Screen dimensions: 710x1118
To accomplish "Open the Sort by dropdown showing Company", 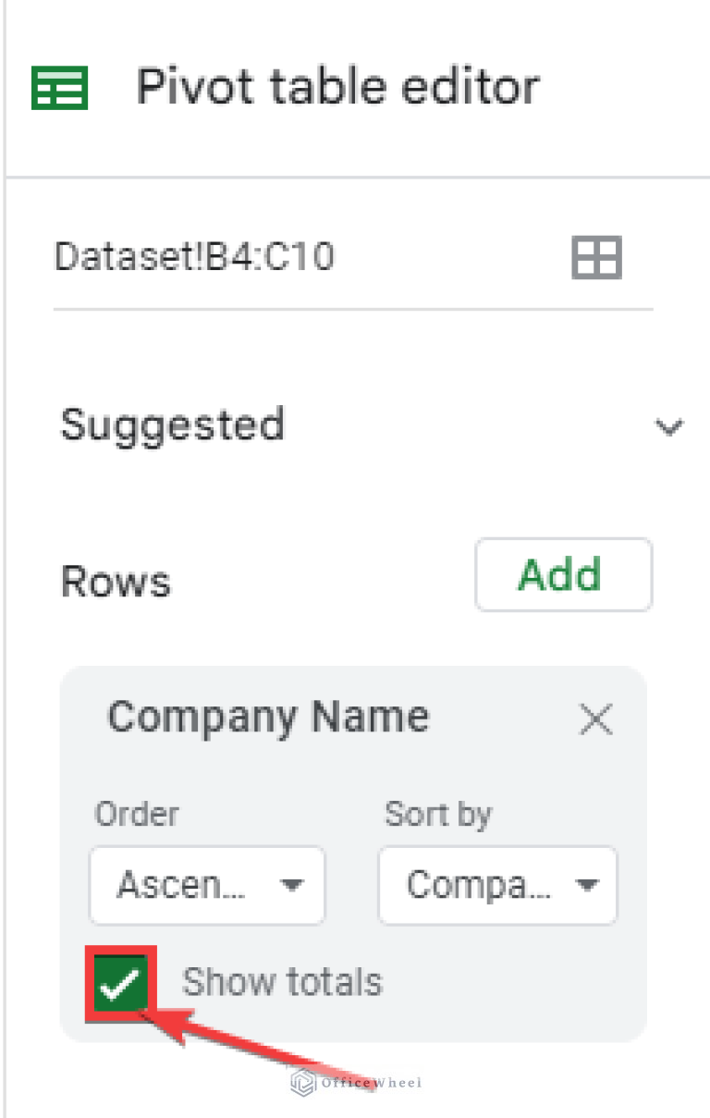I will tap(497, 885).
